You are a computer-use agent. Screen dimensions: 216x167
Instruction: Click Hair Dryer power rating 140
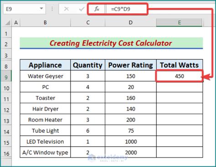pyautogui.click(x=131, y=109)
